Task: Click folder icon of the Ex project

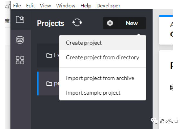Action: pyautogui.click(x=49, y=56)
